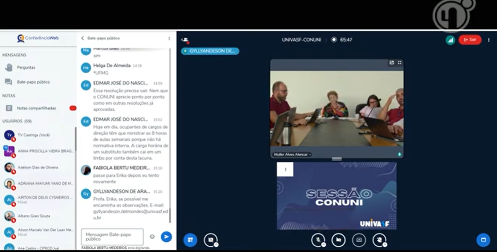Make the webcam video fullscreen

[399, 63]
